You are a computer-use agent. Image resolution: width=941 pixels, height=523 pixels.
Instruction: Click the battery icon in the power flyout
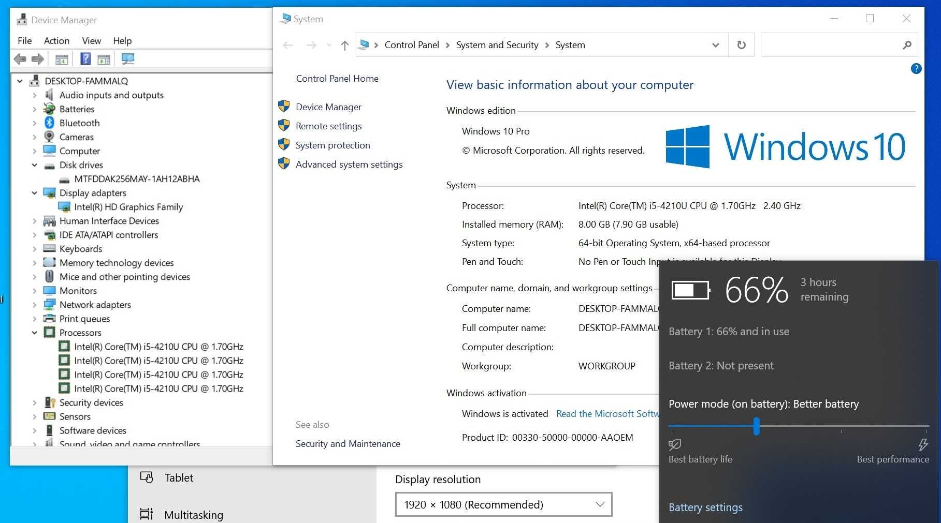(x=691, y=290)
